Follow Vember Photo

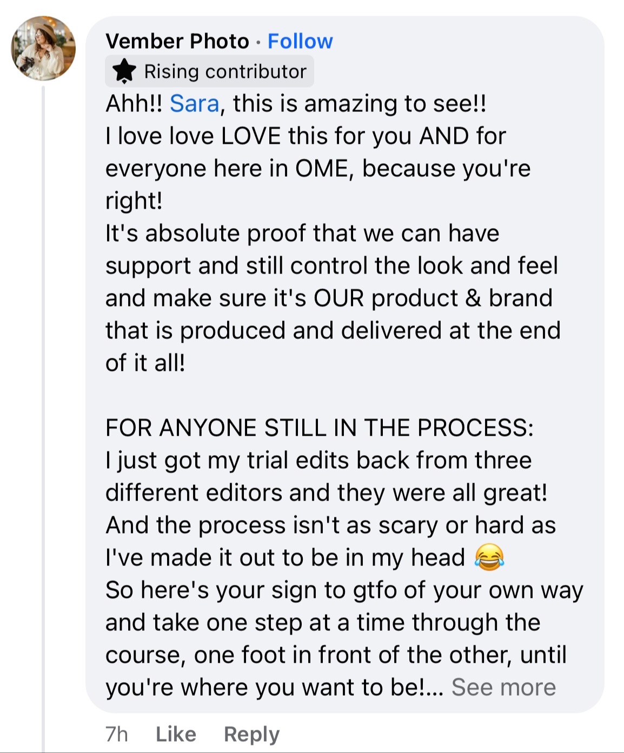click(300, 41)
